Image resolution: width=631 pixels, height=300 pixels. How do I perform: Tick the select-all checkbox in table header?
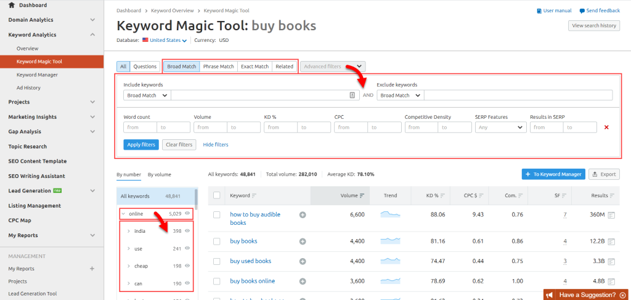pyautogui.click(x=216, y=196)
